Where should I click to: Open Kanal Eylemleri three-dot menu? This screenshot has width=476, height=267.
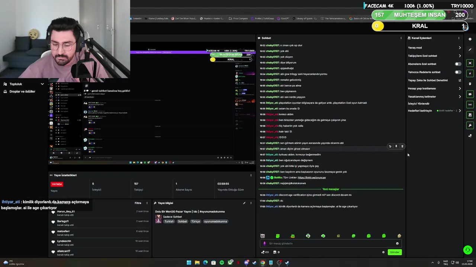coord(459,38)
